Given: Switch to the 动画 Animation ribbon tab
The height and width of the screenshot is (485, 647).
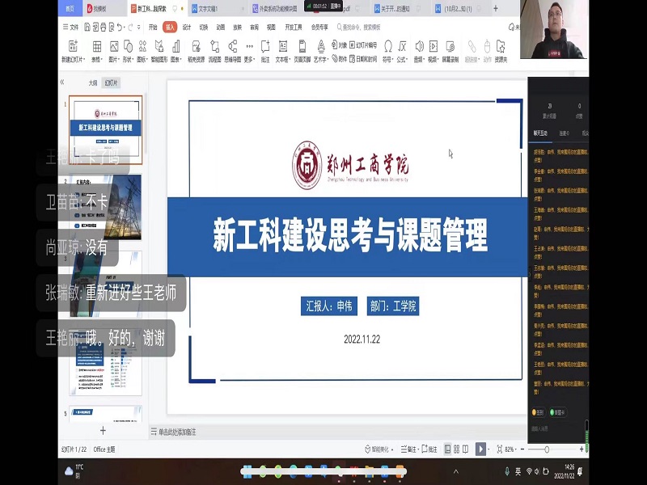Looking at the screenshot, I should pyautogui.click(x=221, y=27).
